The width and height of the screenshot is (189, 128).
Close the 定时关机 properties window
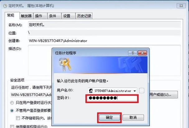coord(181,6)
